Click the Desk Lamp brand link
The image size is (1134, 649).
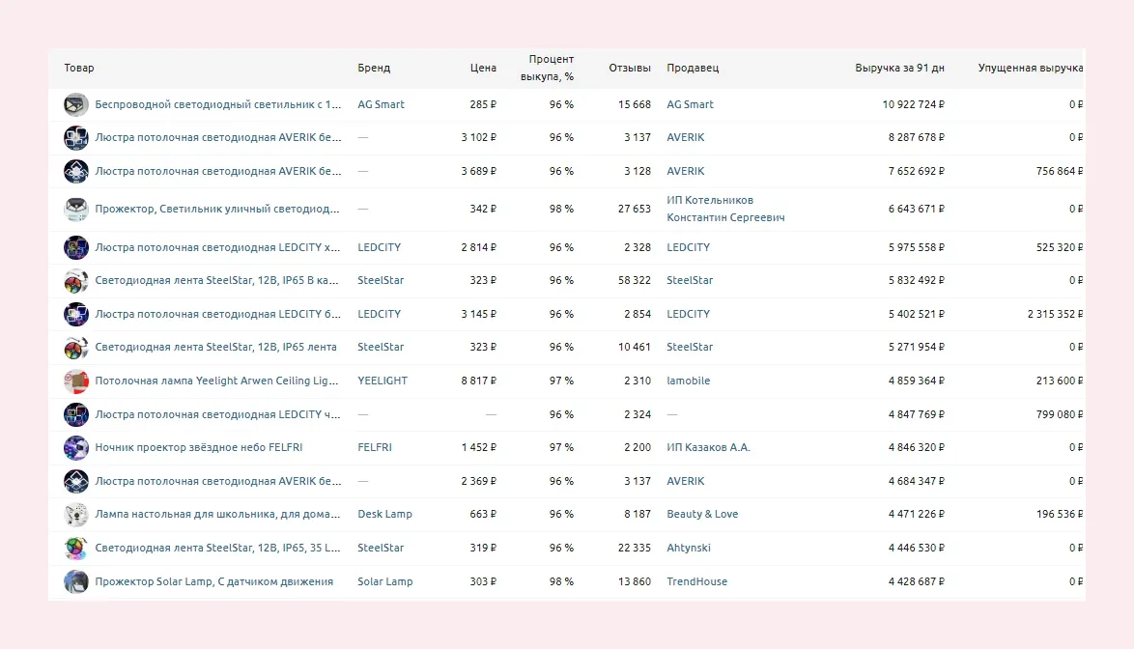(x=384, y=514)
